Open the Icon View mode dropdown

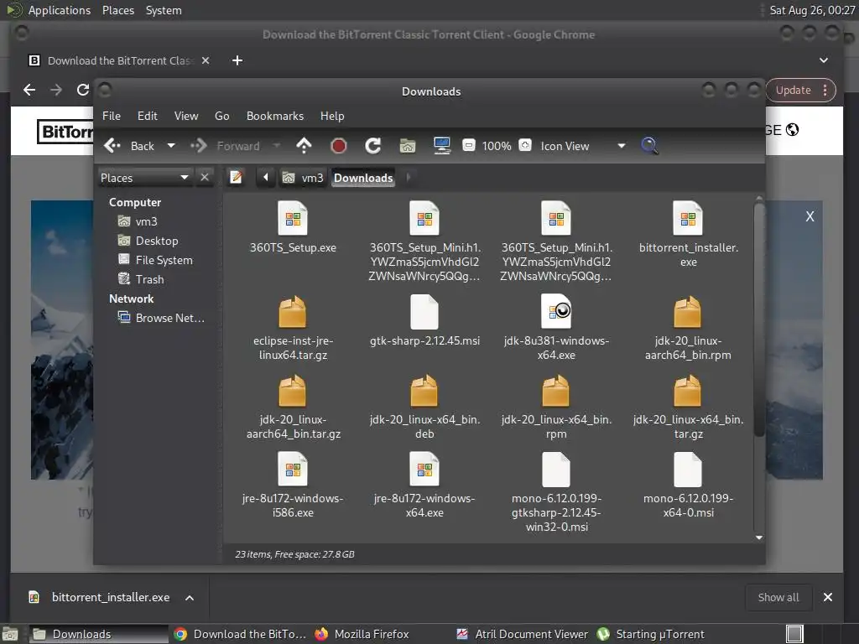pyautogui.click(x=582, y=146)
